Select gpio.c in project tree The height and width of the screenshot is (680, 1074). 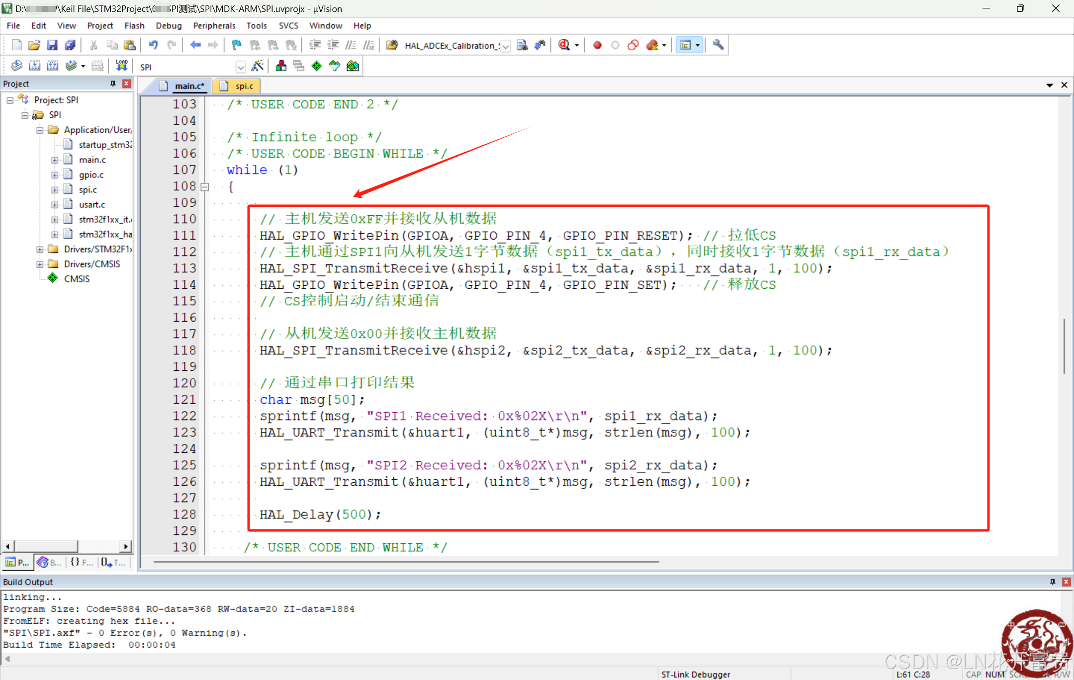coord(91,175)
